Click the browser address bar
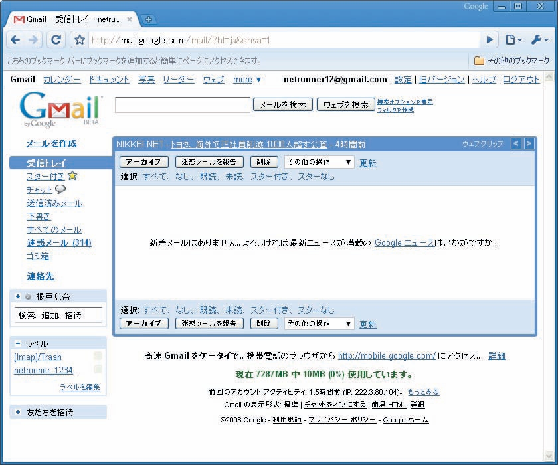The width and height of the screenshot is (558, 465). coord(285,40)
